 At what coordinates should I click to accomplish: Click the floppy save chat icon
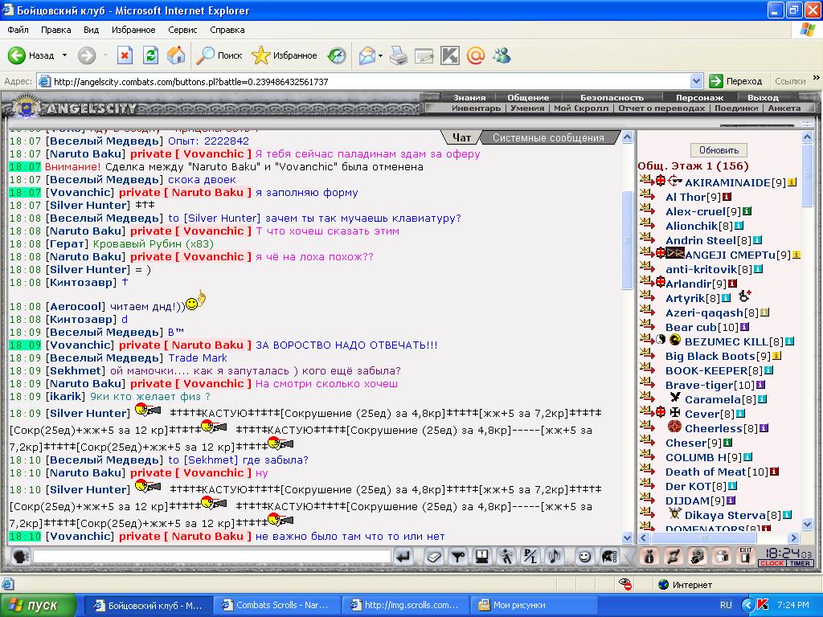click(482, 557)
